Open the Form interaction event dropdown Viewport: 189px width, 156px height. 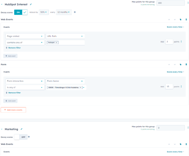[x=25, y=81]
